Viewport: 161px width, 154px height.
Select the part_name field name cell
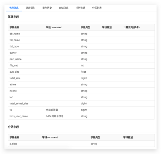[x=15, y=59]
